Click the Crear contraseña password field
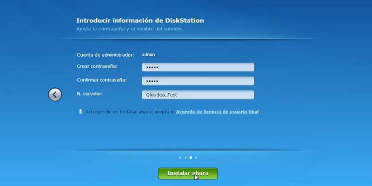Viewport: 372px width, 186px height. pos(198,67)
